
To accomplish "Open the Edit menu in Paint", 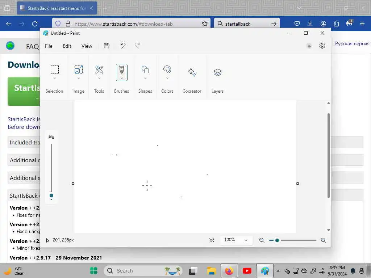I will 67,46.
